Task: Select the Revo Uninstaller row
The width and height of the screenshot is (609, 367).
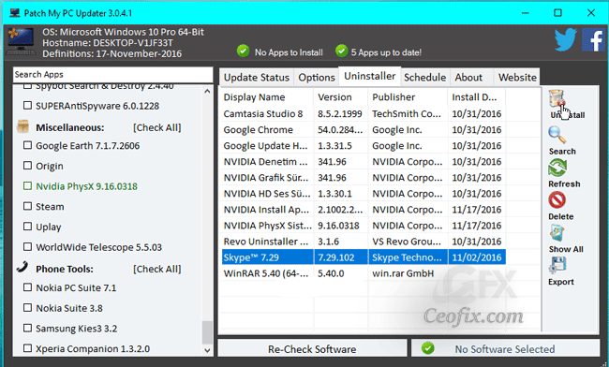Action: click(364, 242)
